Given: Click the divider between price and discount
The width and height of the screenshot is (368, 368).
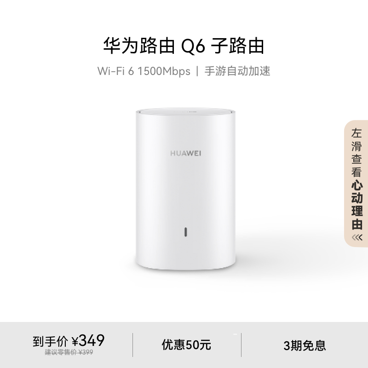Looking at the screenshot, I should [x=133, y=345].
